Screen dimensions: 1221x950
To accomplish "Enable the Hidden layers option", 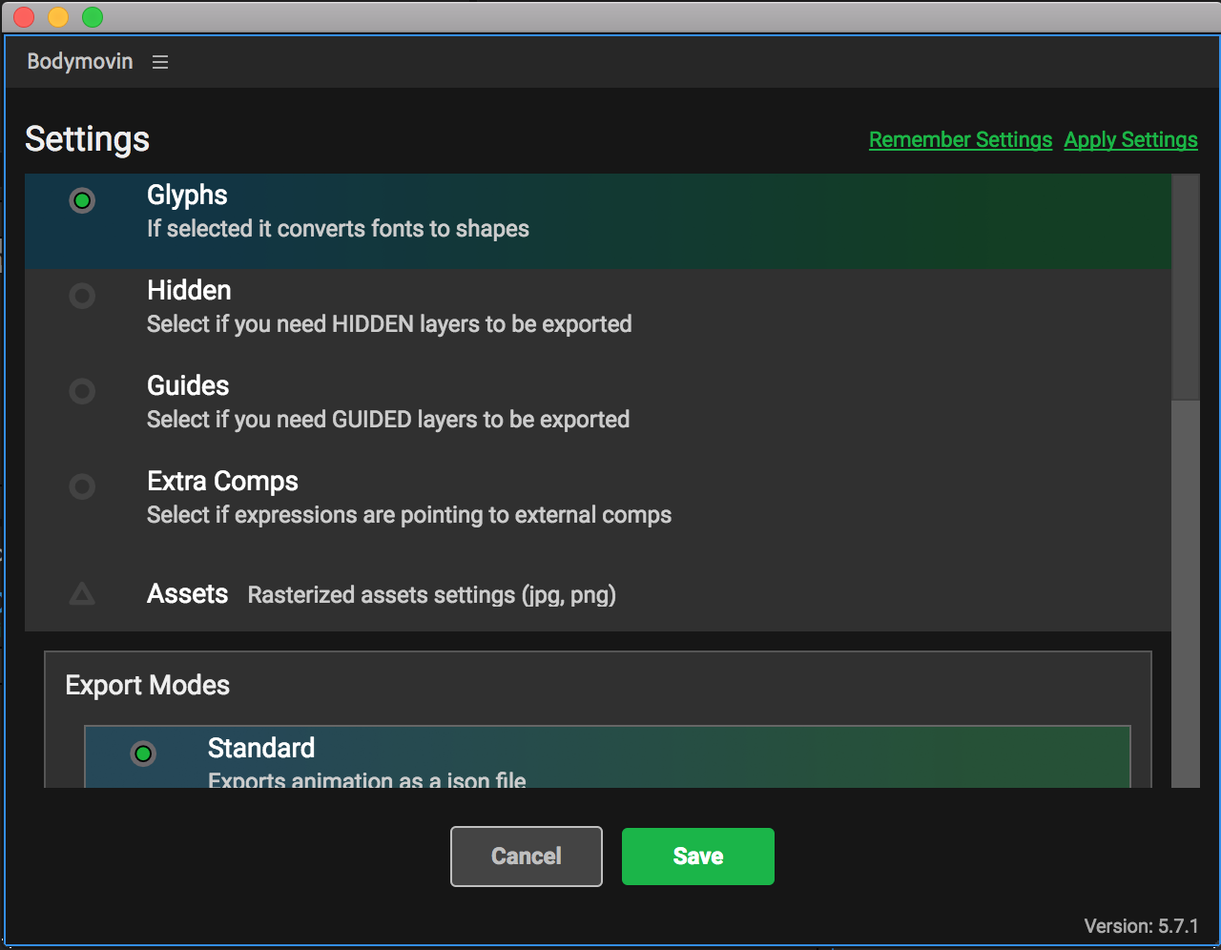I will click(x=82, y=296).
